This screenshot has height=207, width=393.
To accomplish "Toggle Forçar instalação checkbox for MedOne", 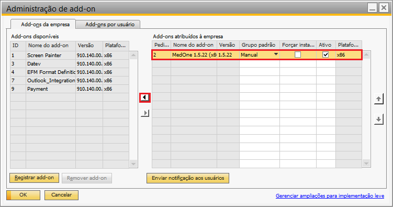I will pyautogui.click(x=298, y=55).
